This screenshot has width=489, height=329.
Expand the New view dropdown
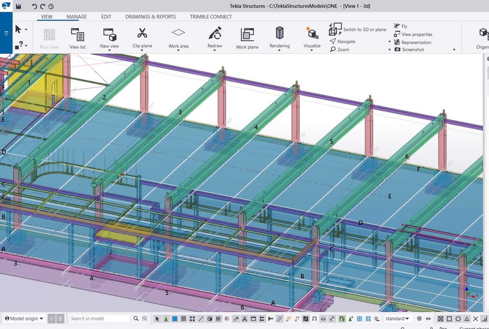pyautogui.click(x=110, y=50)
